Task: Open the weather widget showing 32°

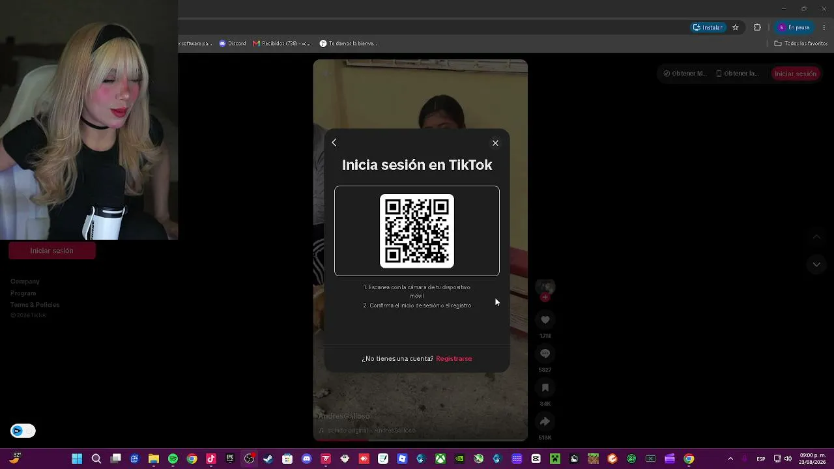Action: coord(14,459)
